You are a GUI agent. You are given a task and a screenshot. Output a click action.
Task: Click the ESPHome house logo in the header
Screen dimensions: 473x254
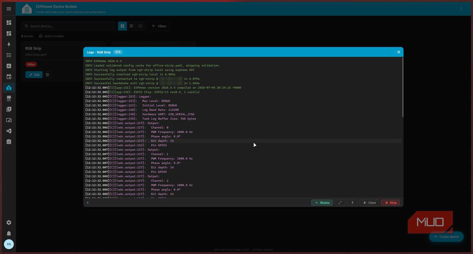pos(27,9)
